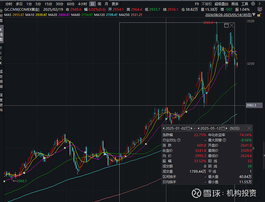Viewport: 265px width, 202px height.
Task: Click the 3250 price axis label
Action: pos(251,64)
